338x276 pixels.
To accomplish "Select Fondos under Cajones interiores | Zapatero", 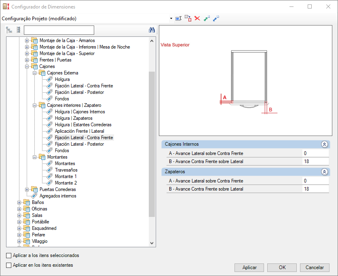I will [x=62, y=151].
